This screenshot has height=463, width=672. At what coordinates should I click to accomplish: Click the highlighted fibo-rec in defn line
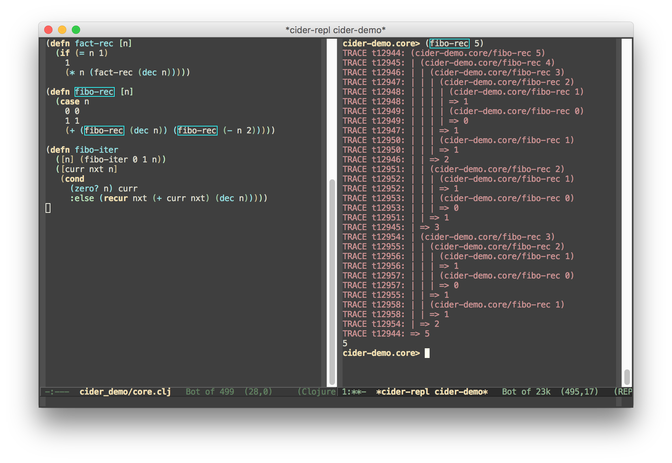coord(94,92)
